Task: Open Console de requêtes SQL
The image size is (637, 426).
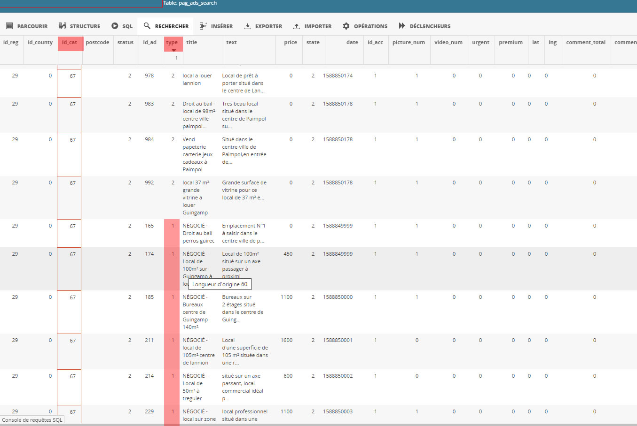Action: tap(32, 420)
